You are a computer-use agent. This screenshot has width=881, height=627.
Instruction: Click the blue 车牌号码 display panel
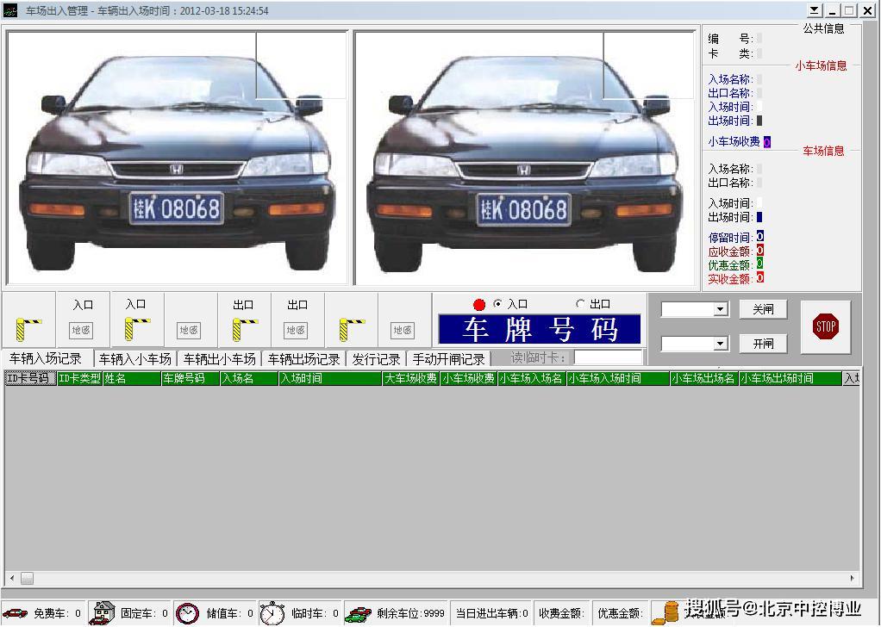(x=540, y=329)
